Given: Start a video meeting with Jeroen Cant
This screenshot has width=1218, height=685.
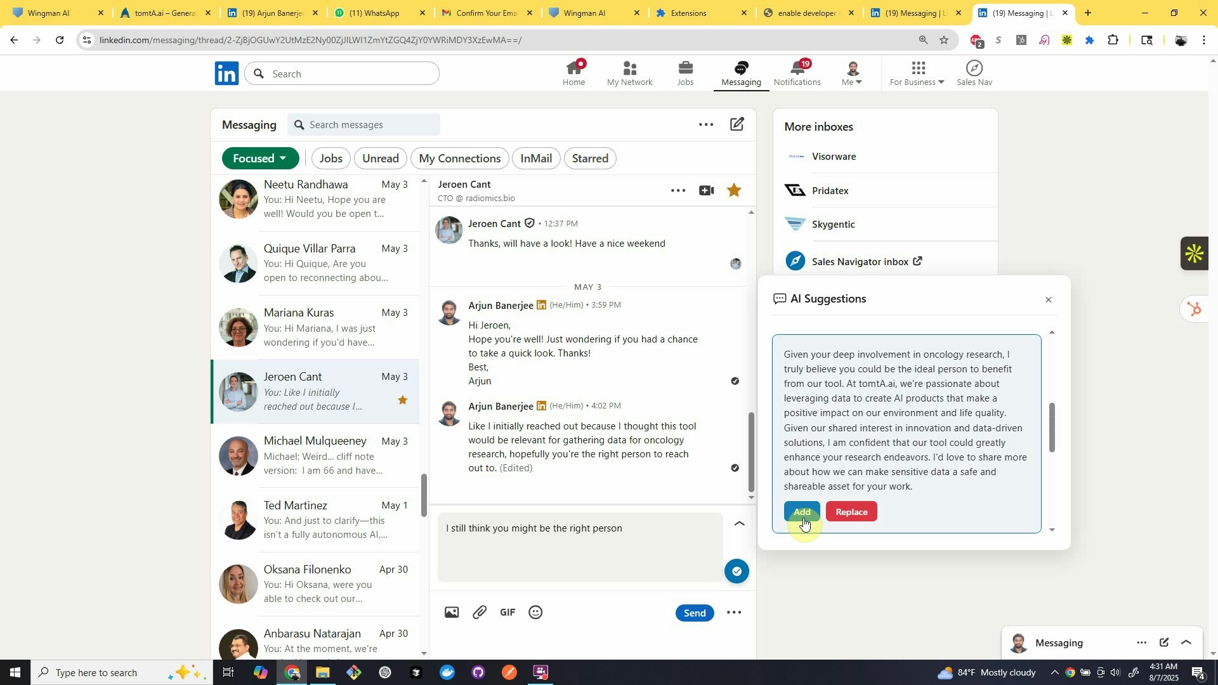Looking at the screenshot, I should (x=706, y=190).
